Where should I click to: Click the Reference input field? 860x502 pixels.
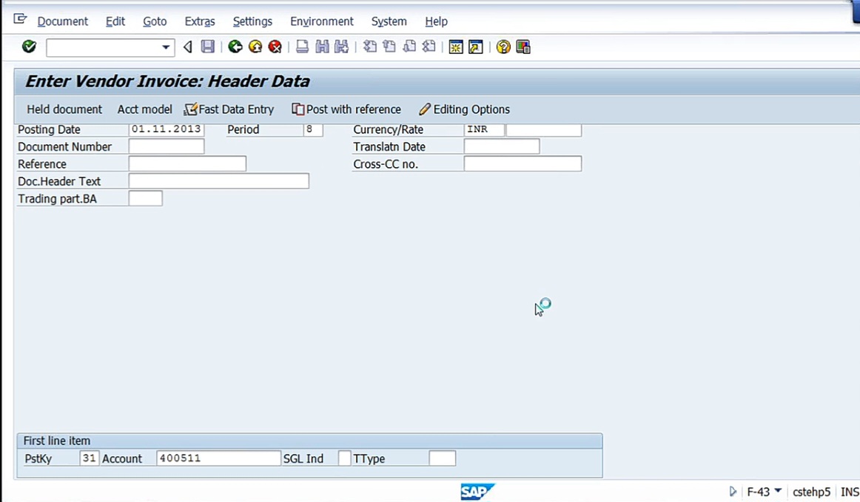(x=187, y=164)
